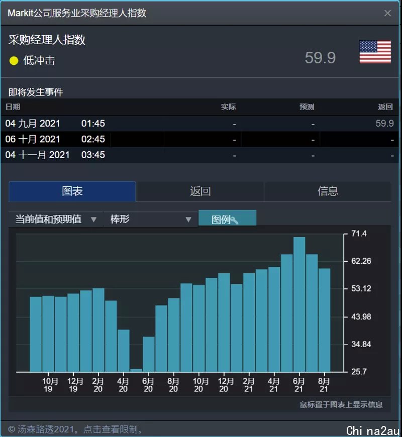The height and width of the screenshot is (437, 402).
Task: Click the August 2021 bar
Action: tap(324, 320)
